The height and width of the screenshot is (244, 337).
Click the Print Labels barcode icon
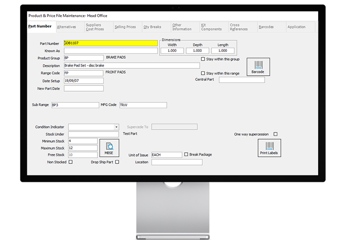(269, 147)
